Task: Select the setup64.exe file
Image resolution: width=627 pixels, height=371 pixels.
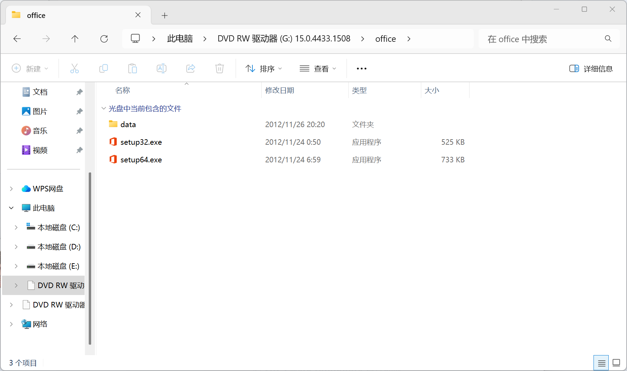Action: [x=141, y=160]
